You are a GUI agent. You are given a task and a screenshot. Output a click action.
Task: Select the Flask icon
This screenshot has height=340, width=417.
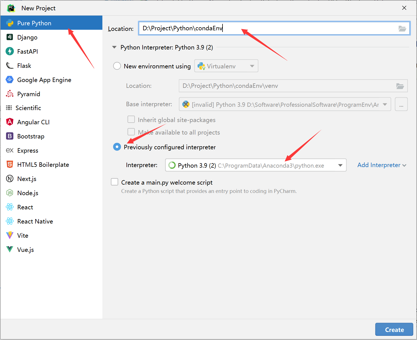[10, 66]
